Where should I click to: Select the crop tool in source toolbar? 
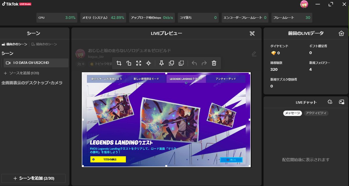119,63
